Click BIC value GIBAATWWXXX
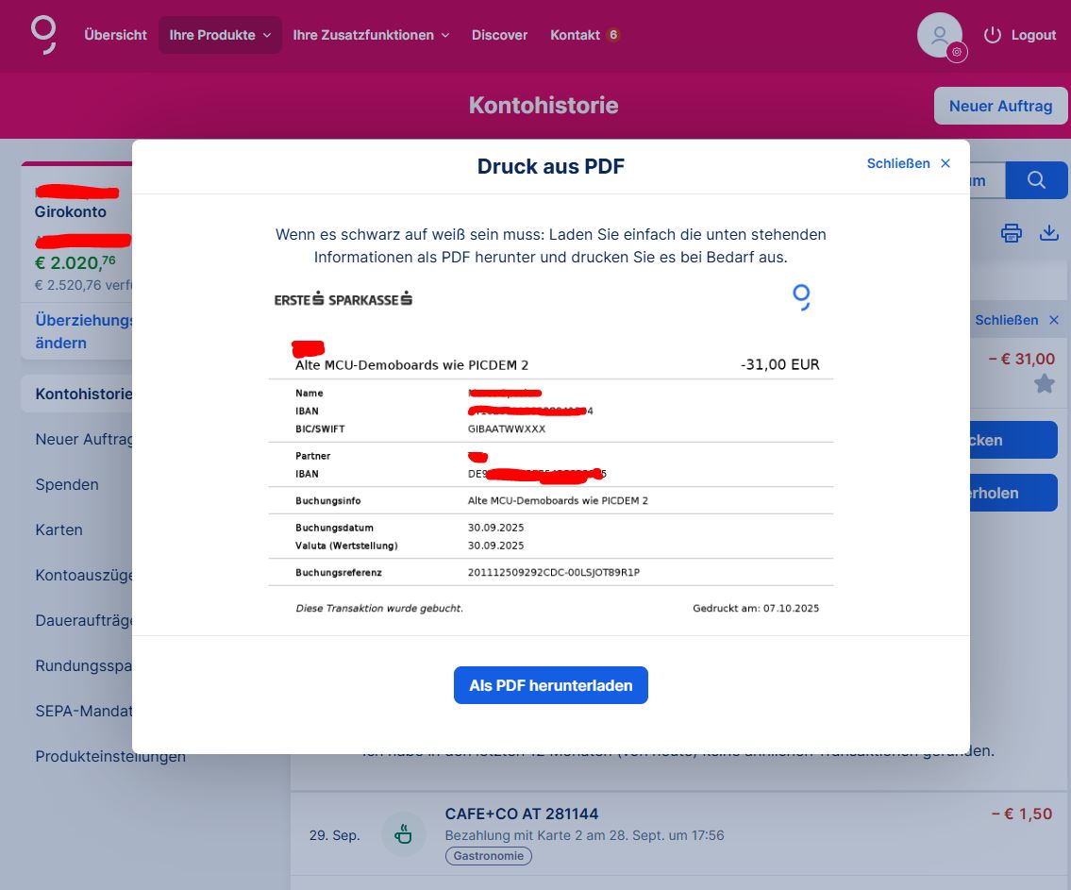This screenshot has width=1071, height=890. click(x=506, y=428)
